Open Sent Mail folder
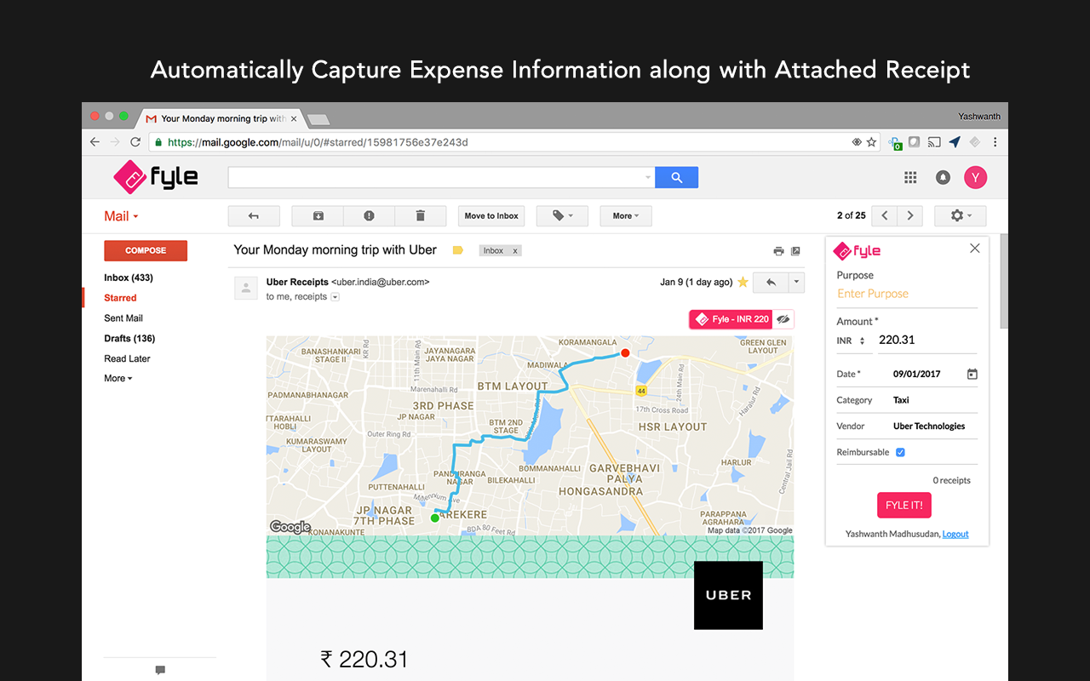This screenshot has width=1090, height=681. click(123, 318)
